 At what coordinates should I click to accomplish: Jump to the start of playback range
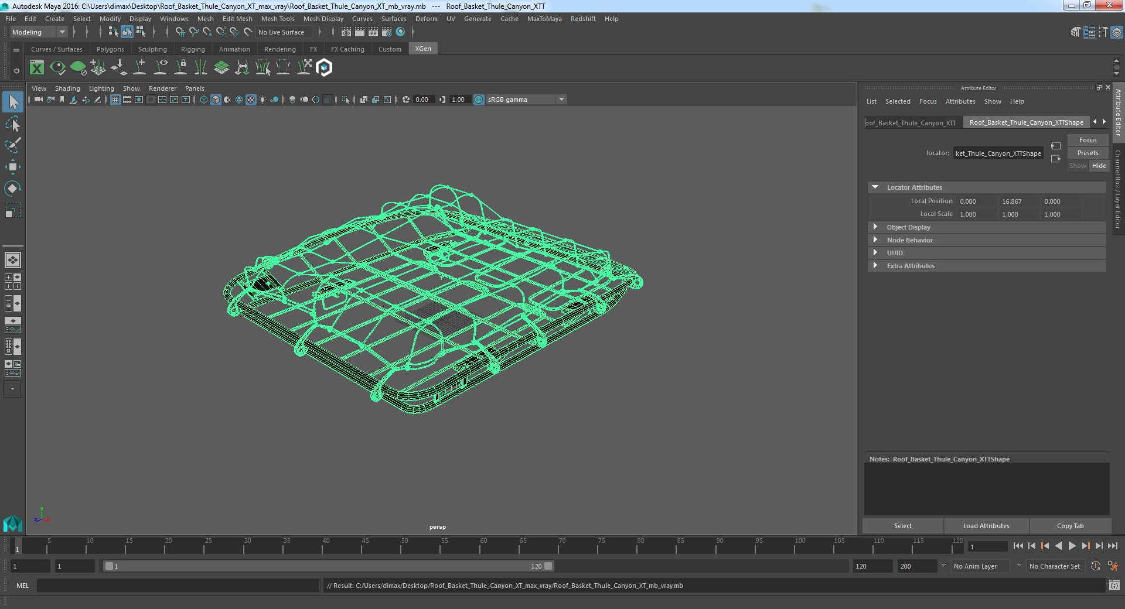tap(1018, 546)
